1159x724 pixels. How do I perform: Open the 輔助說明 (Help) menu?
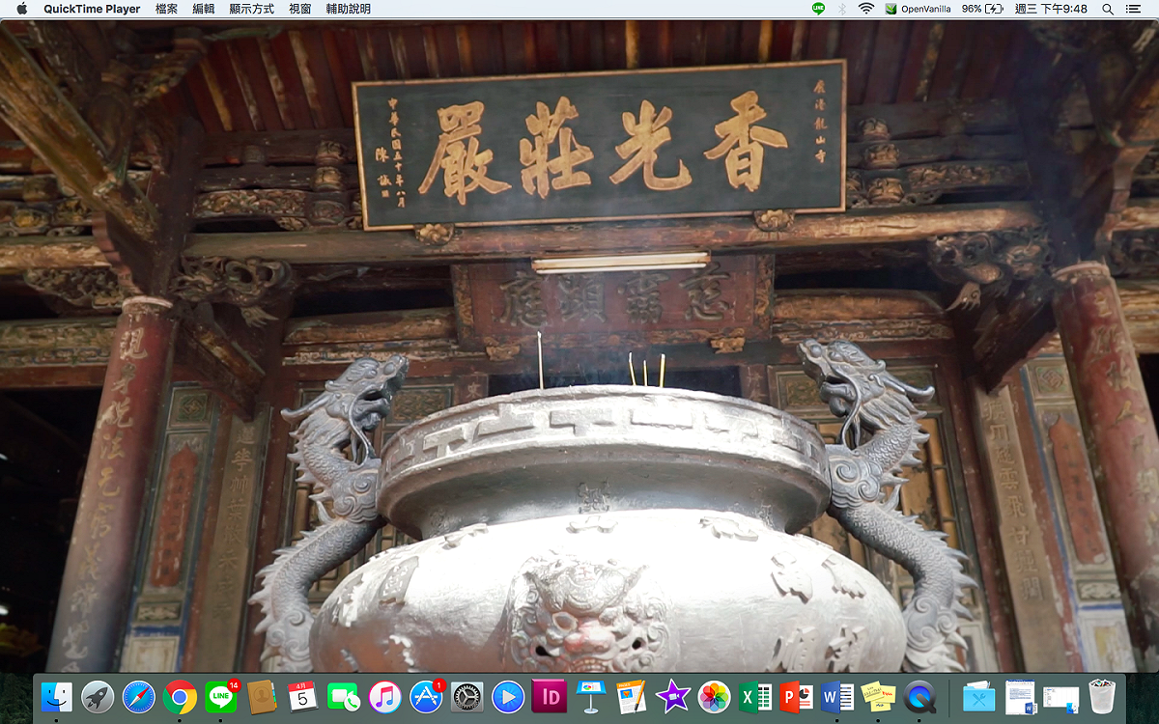pos(348,9)
